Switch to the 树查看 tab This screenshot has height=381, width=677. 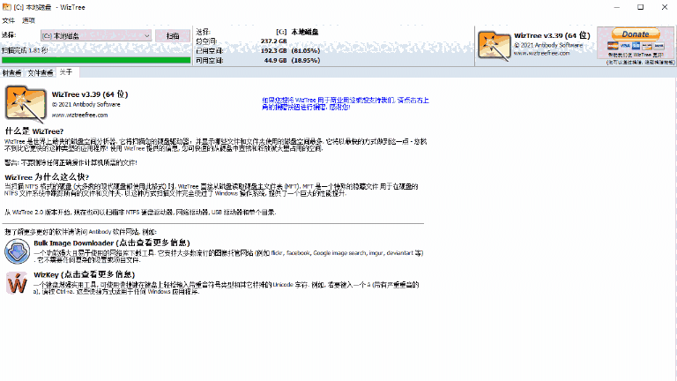[12, 72]
